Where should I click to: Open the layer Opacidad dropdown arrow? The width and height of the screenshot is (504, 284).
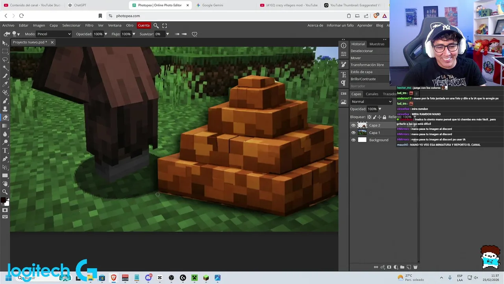(x=380, y=109)
